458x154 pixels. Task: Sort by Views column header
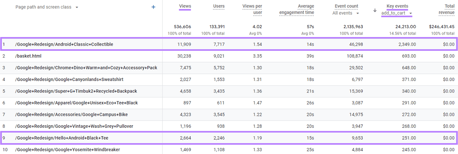(185, 6)
